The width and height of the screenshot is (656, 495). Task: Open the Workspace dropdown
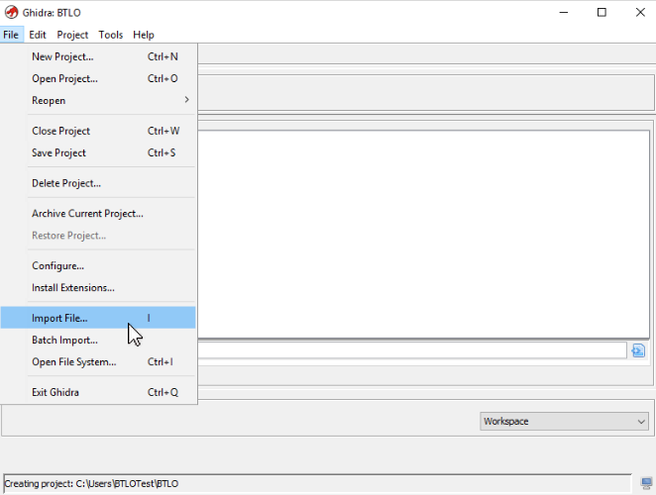[x=564, y=421]
